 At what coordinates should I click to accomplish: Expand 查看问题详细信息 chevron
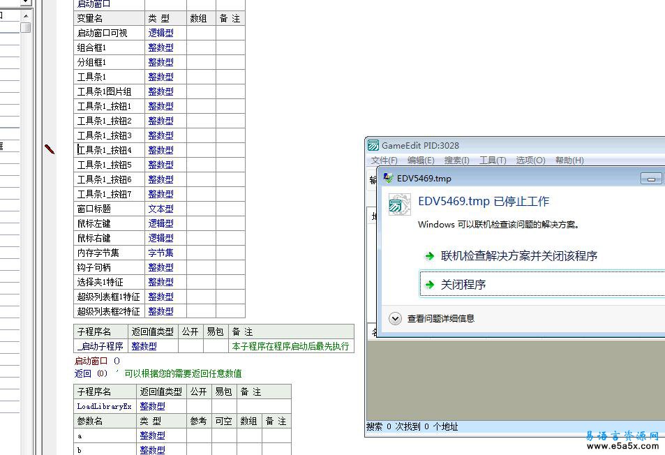coord(395,318)
